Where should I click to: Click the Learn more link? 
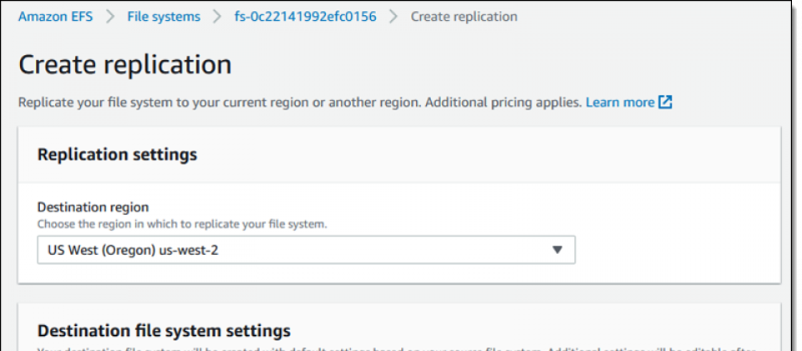click(x=620, y=102)
